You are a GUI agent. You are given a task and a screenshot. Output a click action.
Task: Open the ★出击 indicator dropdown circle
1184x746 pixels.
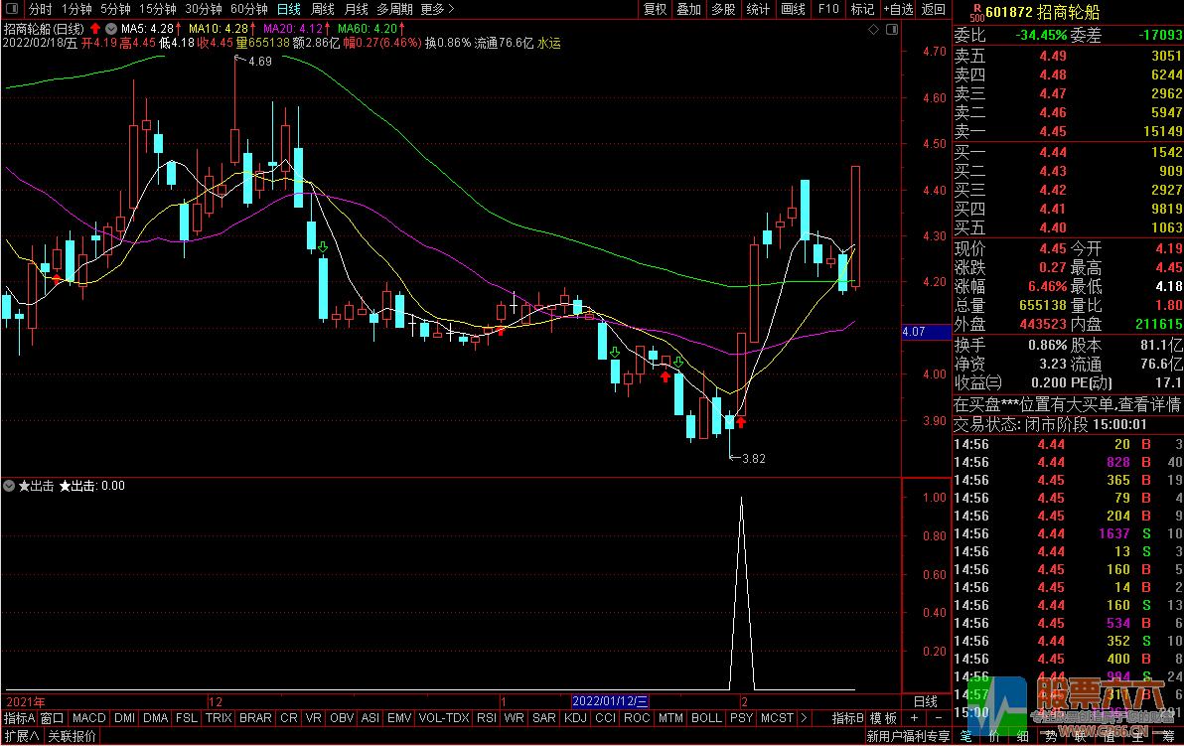9,487
